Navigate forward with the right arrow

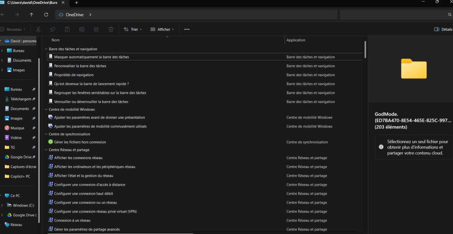coord(17,15)
